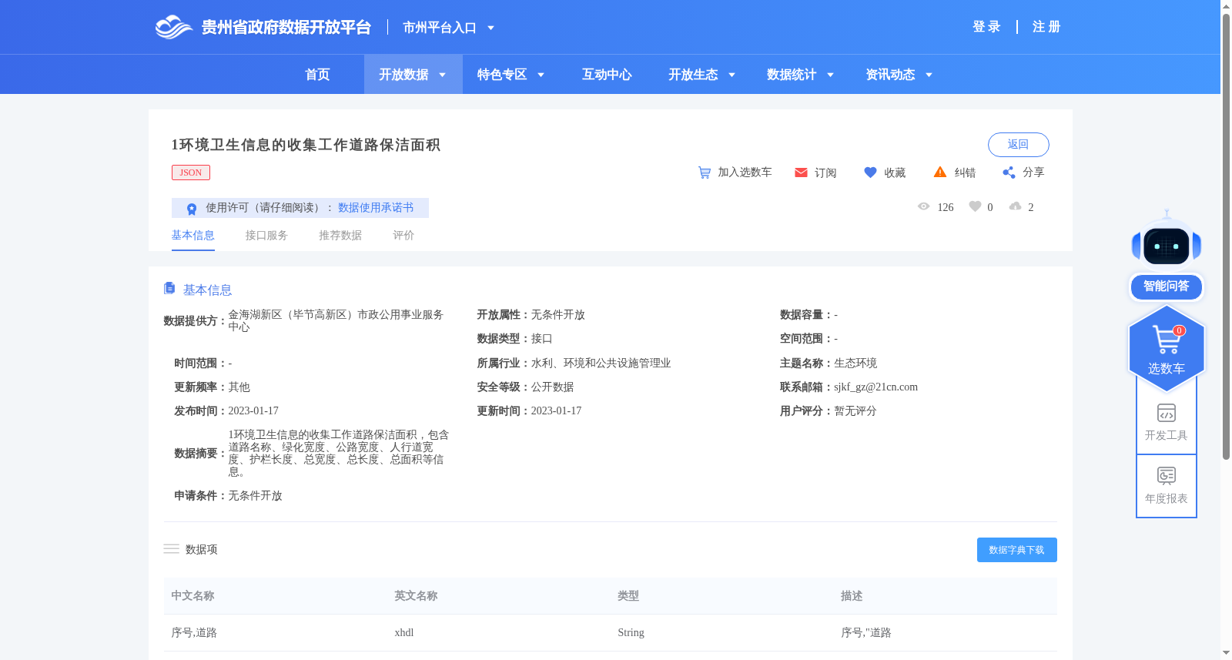Image resolution: width=1232 pixels, height=660 pixels.
Task: Click the shopping cart icon beside 加入选数车
Action: [x=704, y=173]
